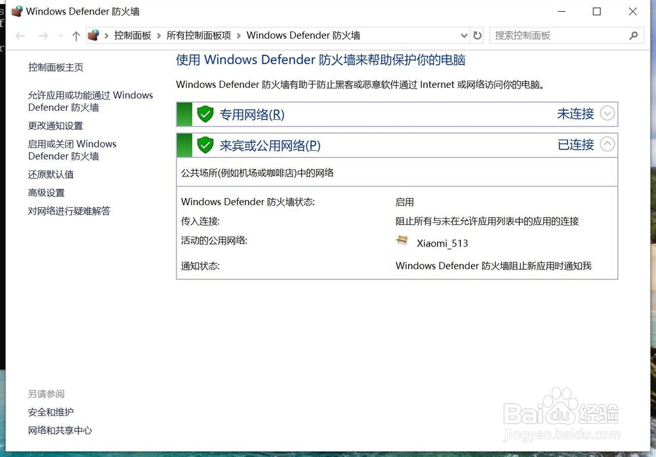
Task: Click the 活动的公用网络: label
Action: click(214, 241)
